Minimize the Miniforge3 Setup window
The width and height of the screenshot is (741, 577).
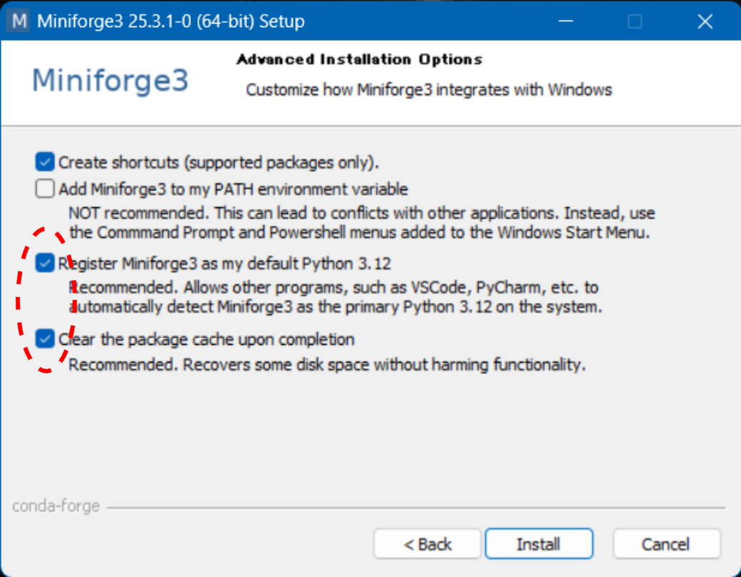pyautogui.click(x=565, y=21)
